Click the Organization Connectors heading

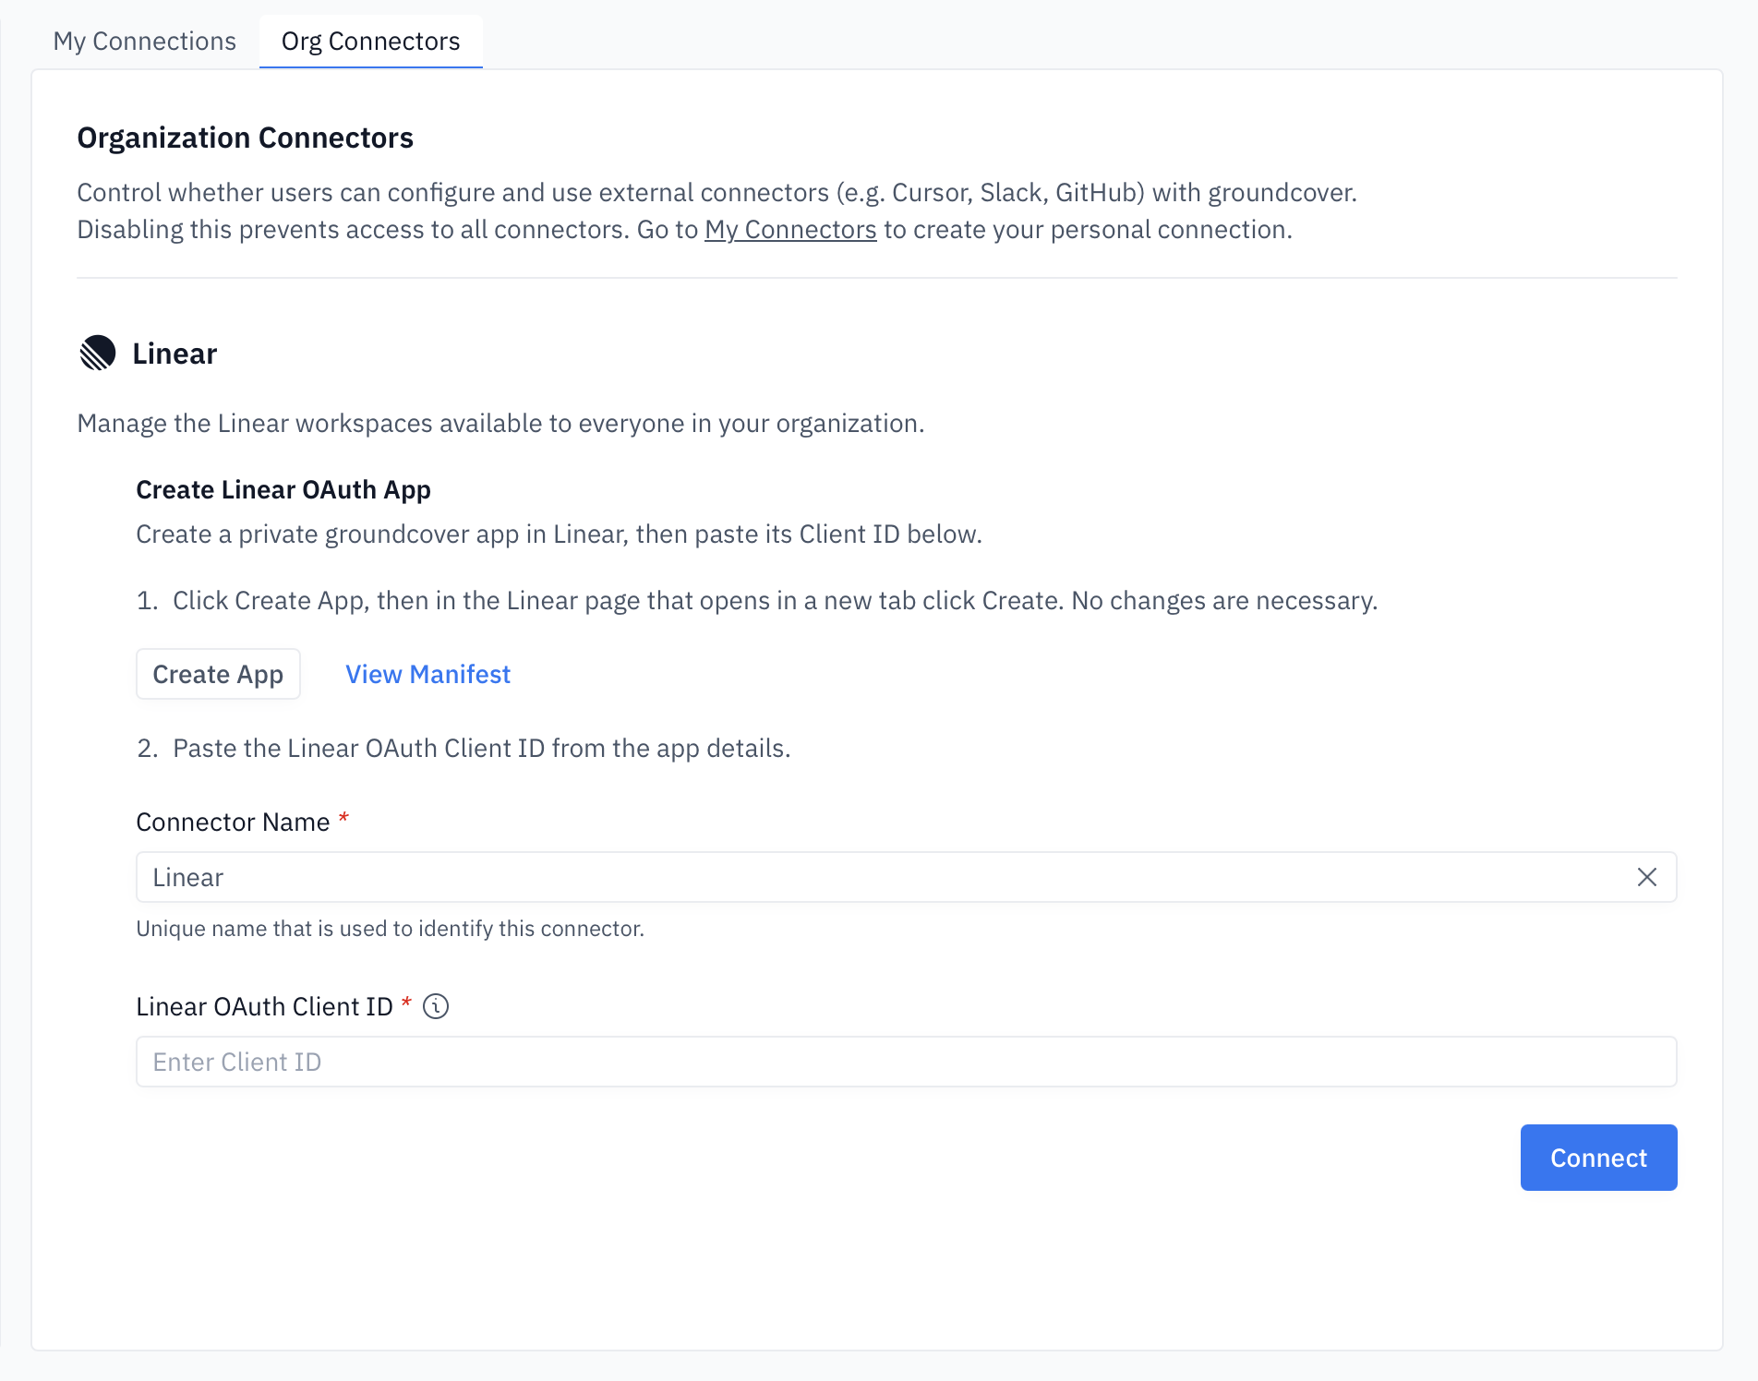pyautogui.click(x=246, y=138)
